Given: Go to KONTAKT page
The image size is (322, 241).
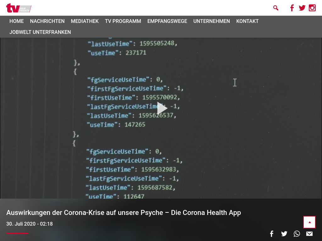Looking at the screenshot, I should click(247, 21).
